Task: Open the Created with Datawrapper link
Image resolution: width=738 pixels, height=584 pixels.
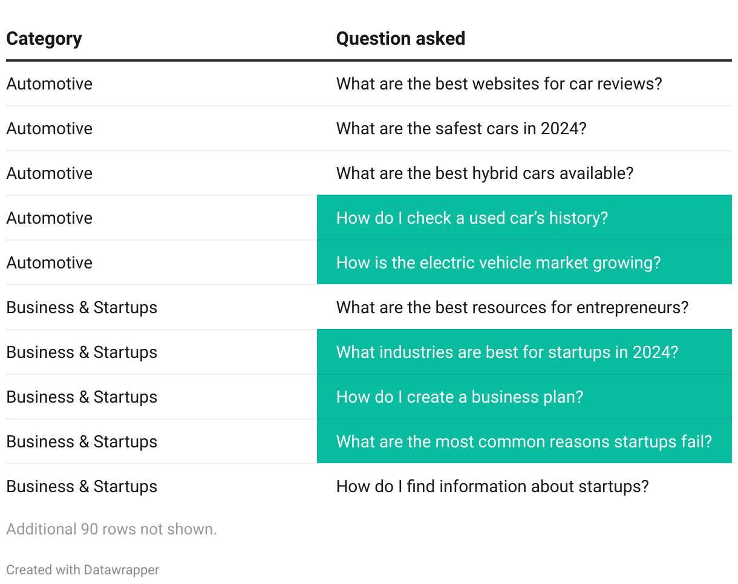Action: pyautogui.click(x=83, y=569)
